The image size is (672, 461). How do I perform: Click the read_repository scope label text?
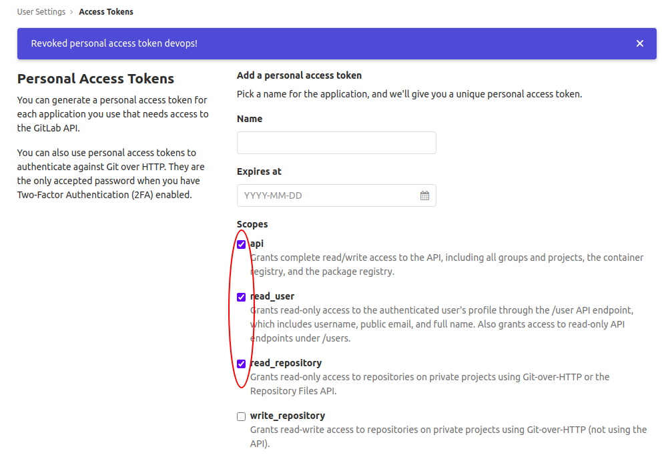[286, 363]
